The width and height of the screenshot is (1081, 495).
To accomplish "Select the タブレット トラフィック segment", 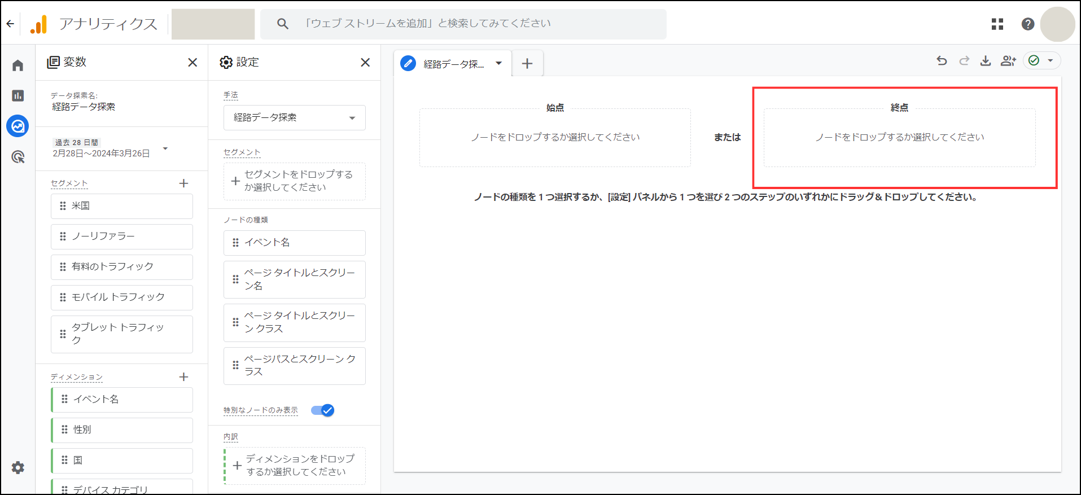I will point(122,334).
